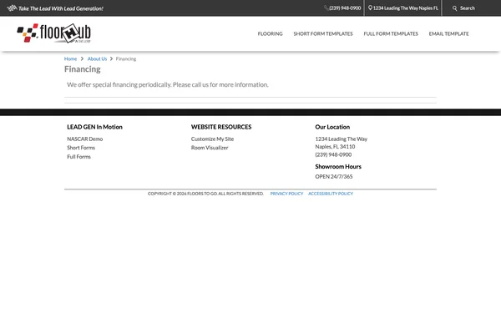This screenshot has height=313, width=501.
Task: Open the Flooring menu
Action: click(270, 33)
